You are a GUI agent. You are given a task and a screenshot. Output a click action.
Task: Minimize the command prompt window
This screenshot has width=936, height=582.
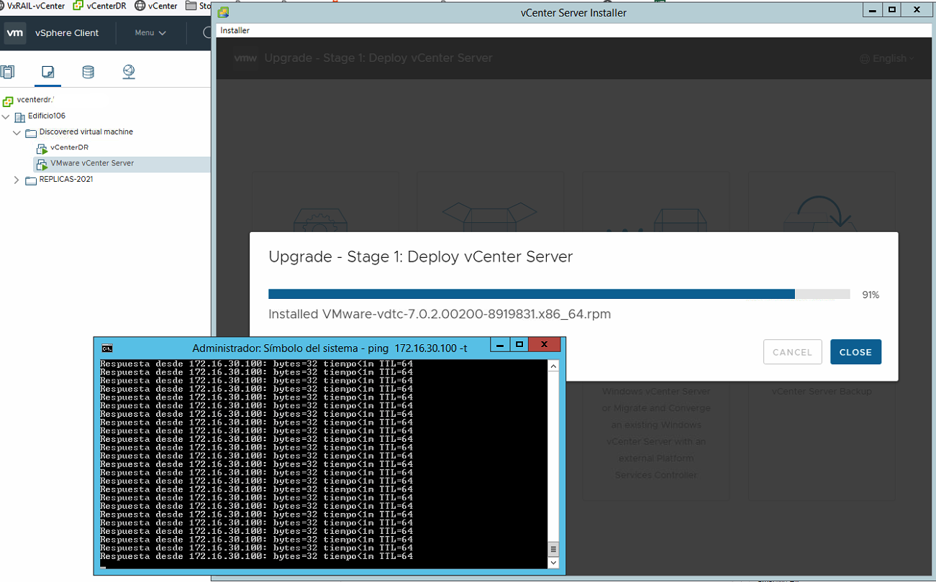(x=500, y=346)
